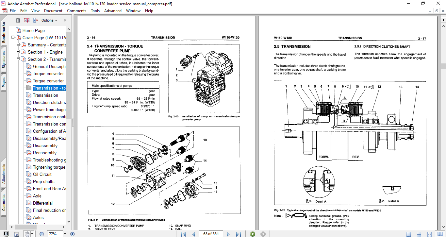Viewport: 446px width, 237px height.
Task: Go to the next page arrow
Action: pyautogui.click(x=228, y=234)
